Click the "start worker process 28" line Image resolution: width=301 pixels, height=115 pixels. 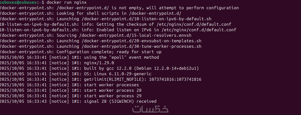pyautogui.click(x=113, y=90)
